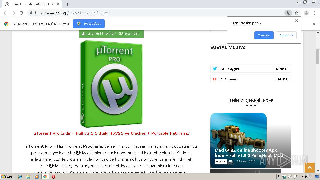Open the Chrome profile avatar icon
320x180 pixels.
pos(306,13)
